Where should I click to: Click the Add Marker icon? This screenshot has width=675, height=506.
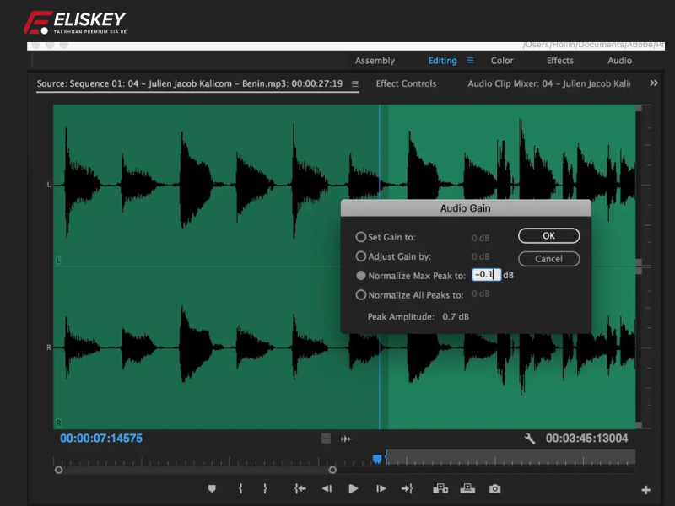[x=212, y=487]
